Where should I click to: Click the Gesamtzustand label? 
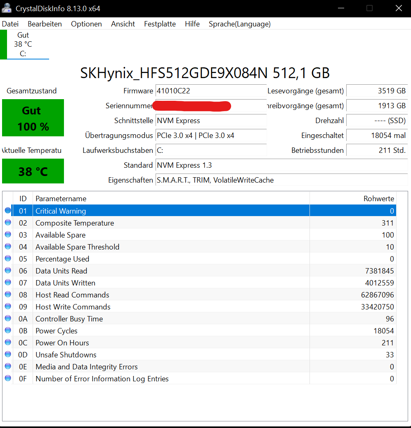(x=32, y=91)
